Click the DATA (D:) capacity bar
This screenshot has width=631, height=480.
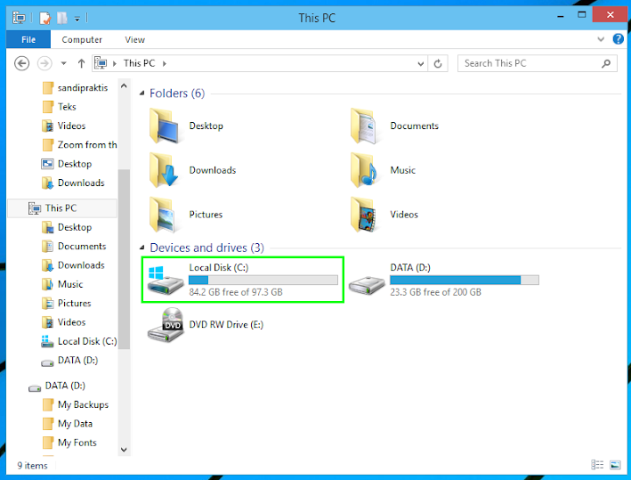(x=465, y=280)
